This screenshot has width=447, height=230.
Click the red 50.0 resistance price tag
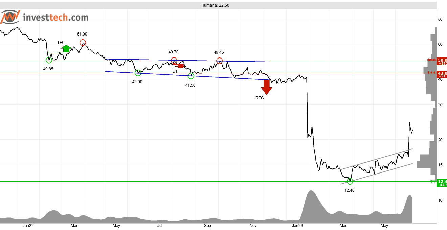pyautogui.click(x=442, y=61)
